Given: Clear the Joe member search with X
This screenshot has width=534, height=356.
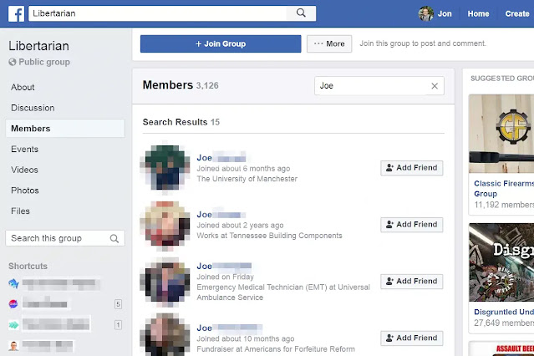Looking at the screenshot, I should click(435, 86).
